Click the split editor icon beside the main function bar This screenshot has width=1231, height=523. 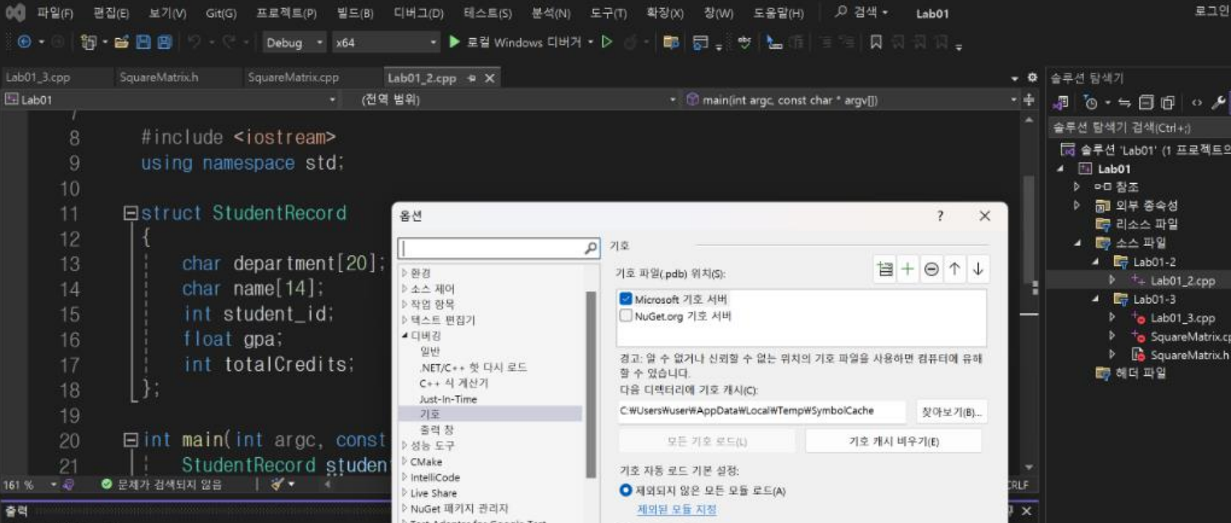click(1029, 100)
